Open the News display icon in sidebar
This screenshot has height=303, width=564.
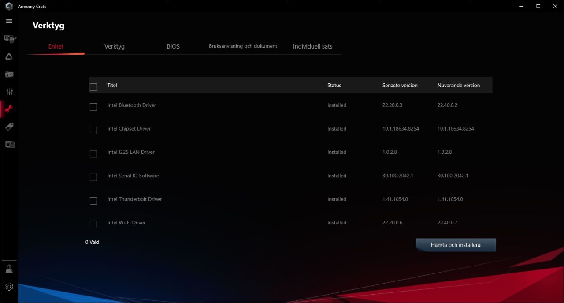[x=9, y=144]
